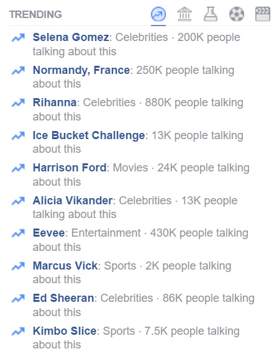Click trending arrow icon beside Eevee
This screenshot has width=279, height=354.
pos(18,234)
